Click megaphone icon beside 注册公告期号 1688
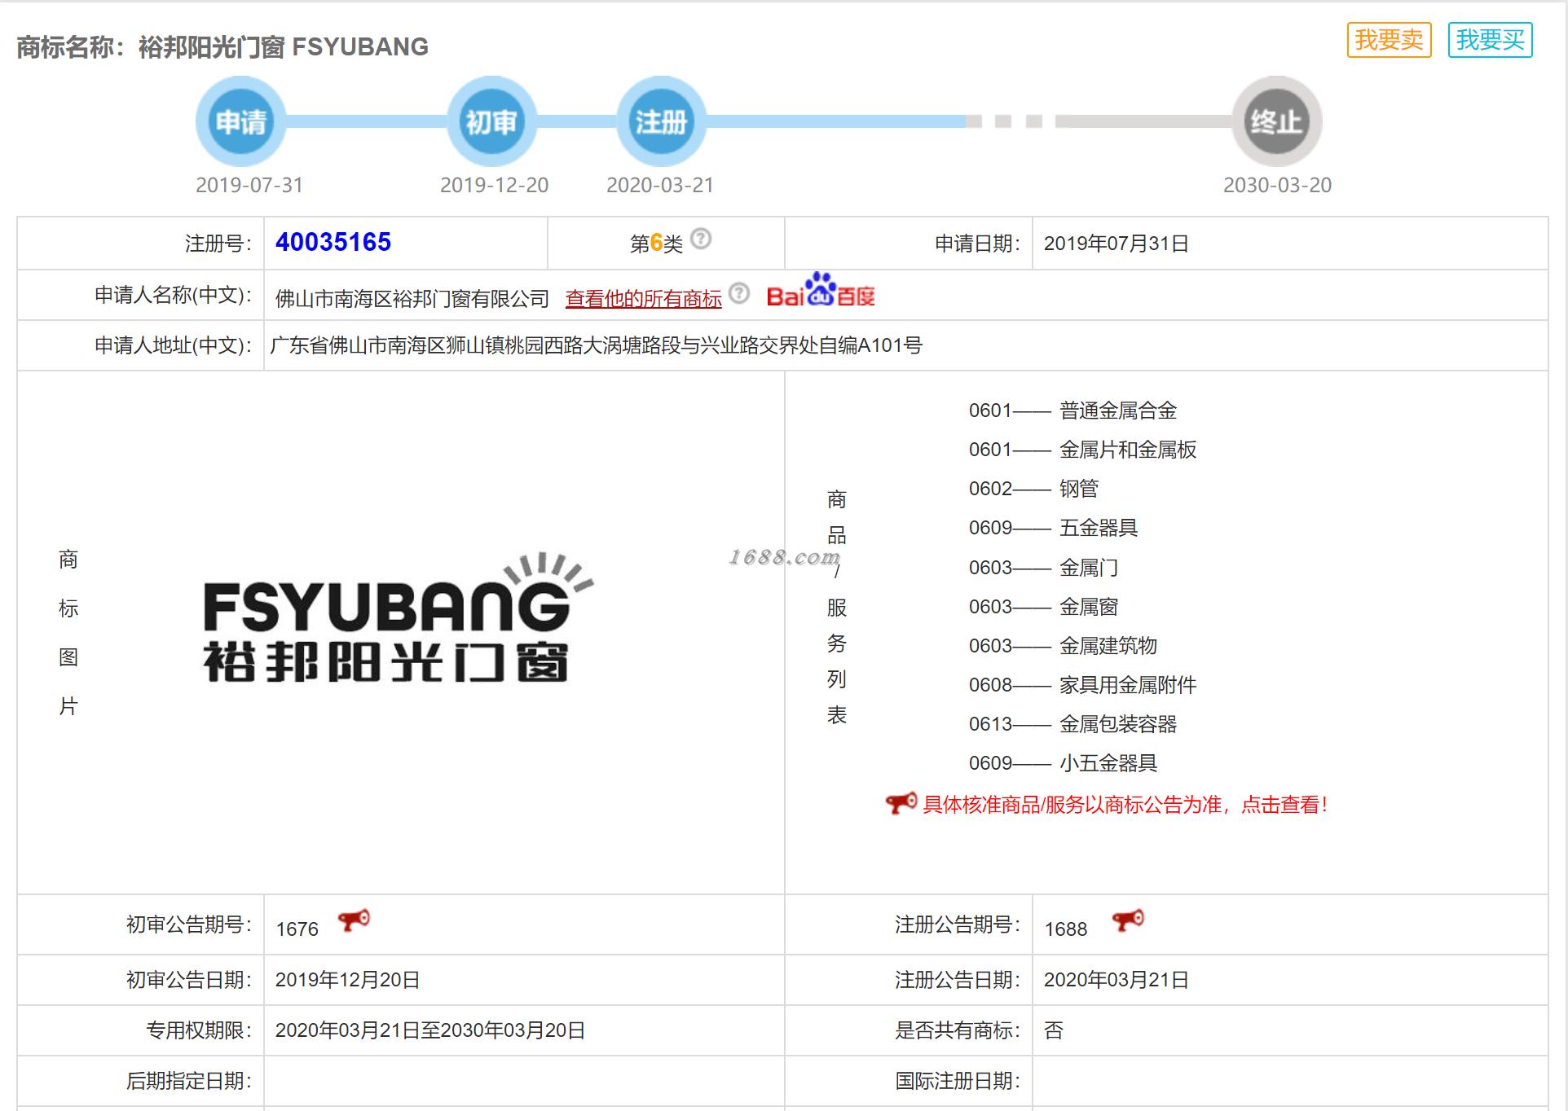The width and height of the screenshot is (1568, 1111). coord(1128,920)
